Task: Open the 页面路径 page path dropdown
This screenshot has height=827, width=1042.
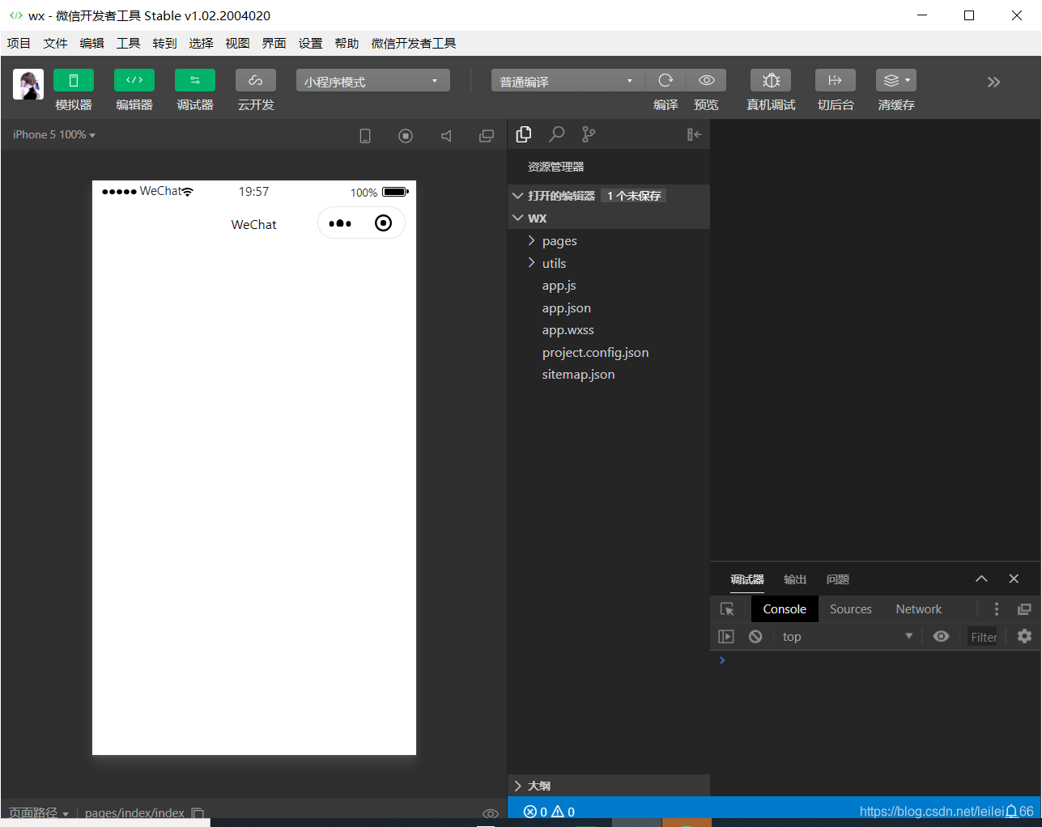Action: point(38,812)
